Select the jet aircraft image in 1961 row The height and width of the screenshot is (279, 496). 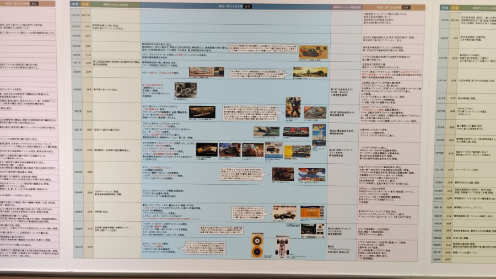(x=266, y=132)
